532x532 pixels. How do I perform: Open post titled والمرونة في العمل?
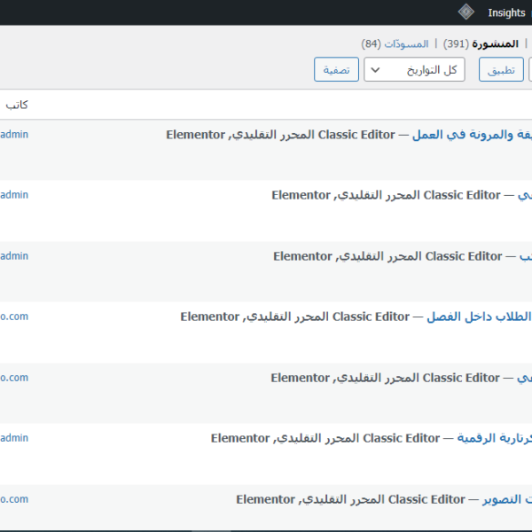(x=472, y=135)
